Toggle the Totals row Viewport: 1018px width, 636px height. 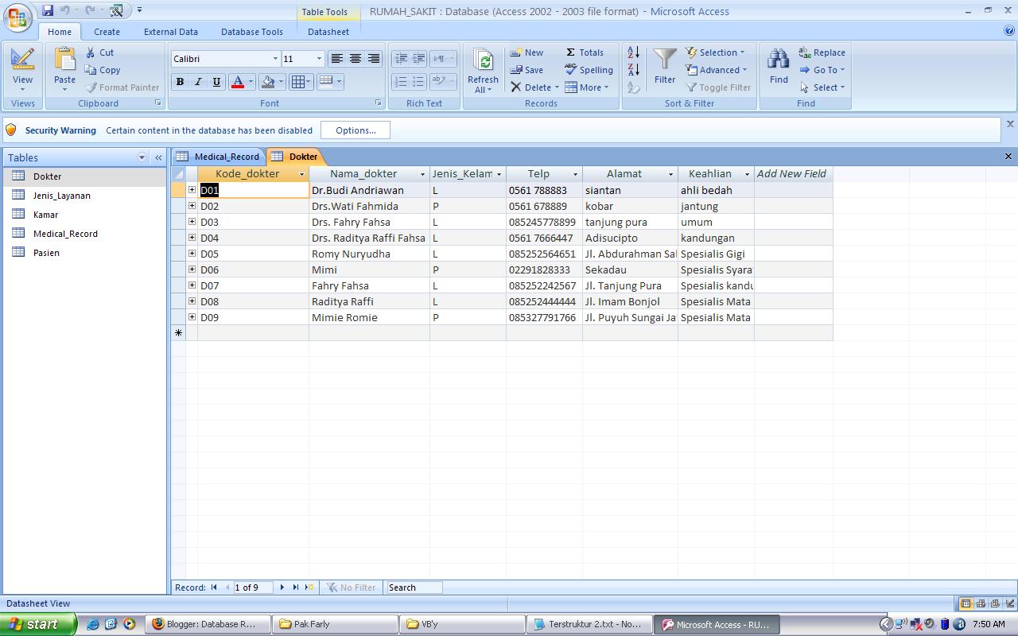(585, 52)
